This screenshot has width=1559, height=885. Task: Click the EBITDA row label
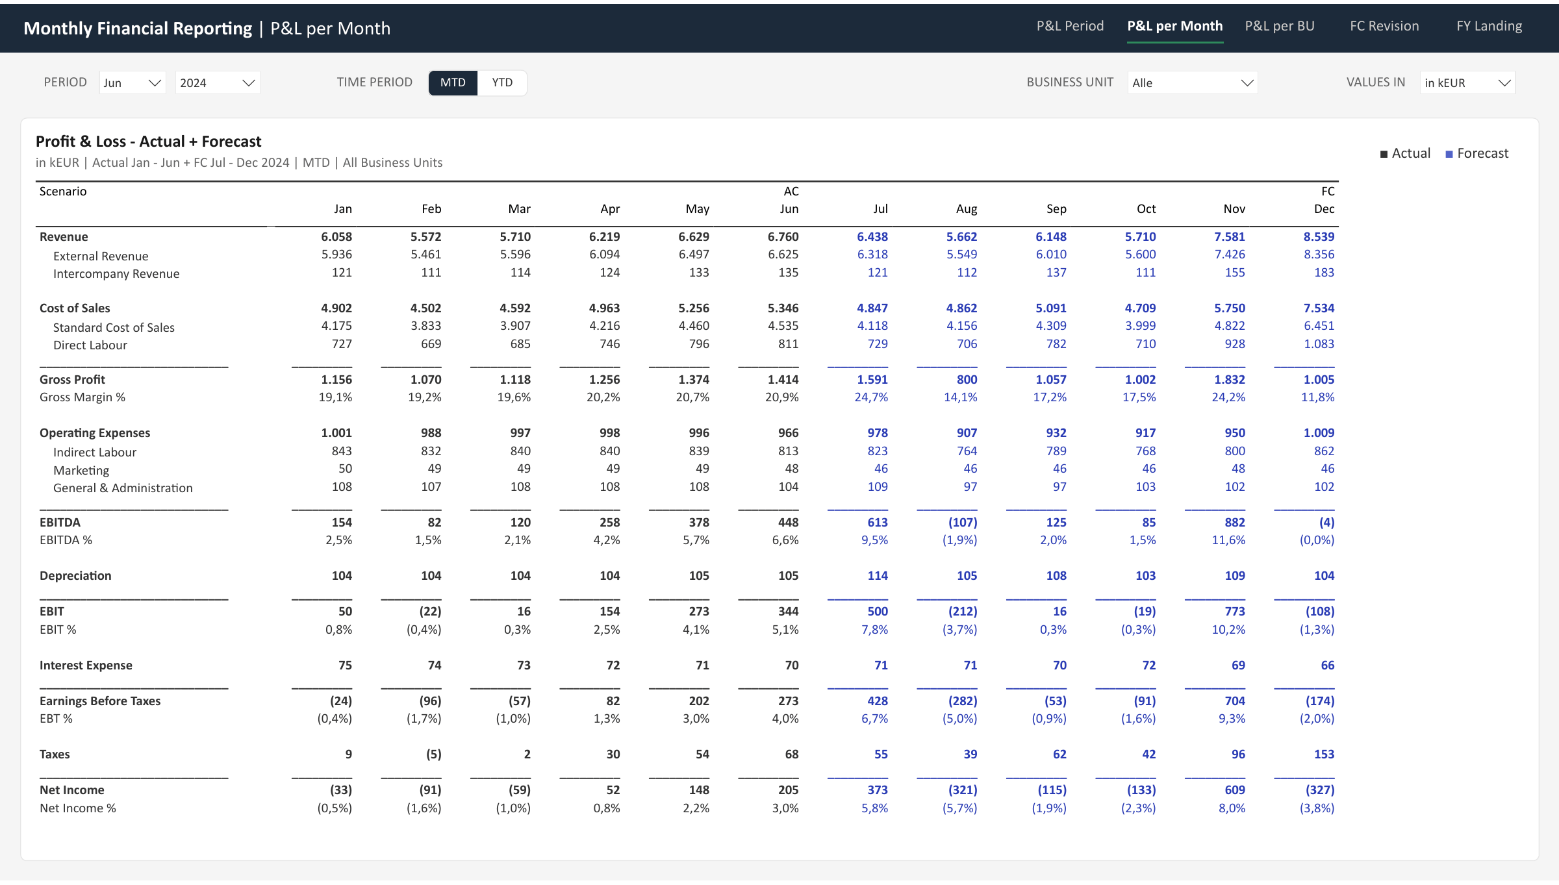coord(60,523)
